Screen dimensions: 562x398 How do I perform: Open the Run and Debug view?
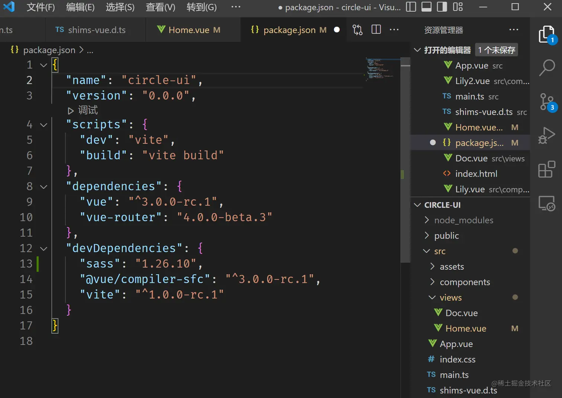[x=546, y=135]
